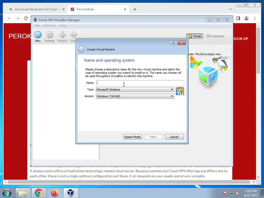The width and height of the screenshot is (264, 198).
Task: Toggle the Details view button
Action: [x=195, y=36]
